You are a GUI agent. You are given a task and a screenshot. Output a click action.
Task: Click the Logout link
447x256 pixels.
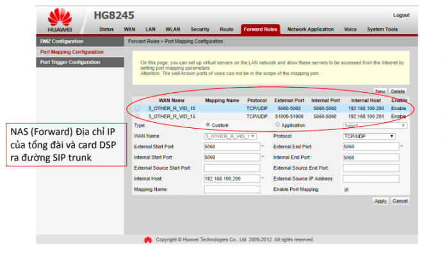[x=401, y=15]
